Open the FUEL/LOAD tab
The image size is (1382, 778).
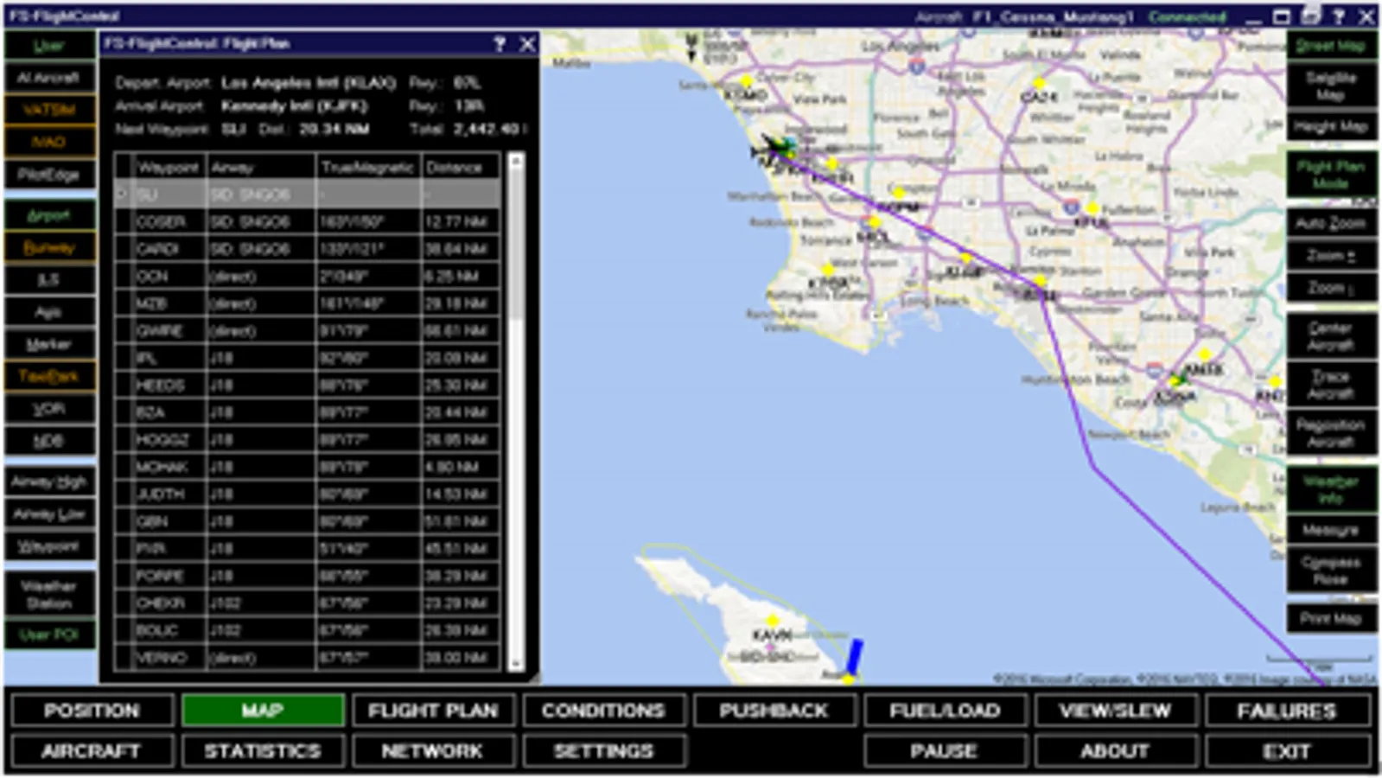pyautogui.click(x=945, y=711)
